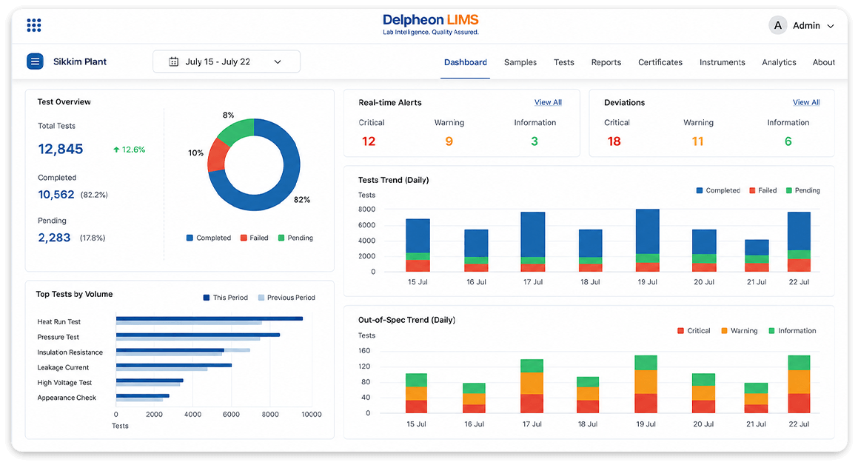Image resolution: width=858 pixels, height=465 pixels.
Task: Toggle Failed legend in Tests Trend
Action: (x=763, y=190)
